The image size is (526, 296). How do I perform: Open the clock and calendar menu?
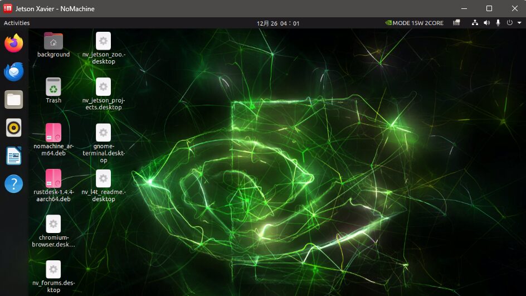(278, 23)
